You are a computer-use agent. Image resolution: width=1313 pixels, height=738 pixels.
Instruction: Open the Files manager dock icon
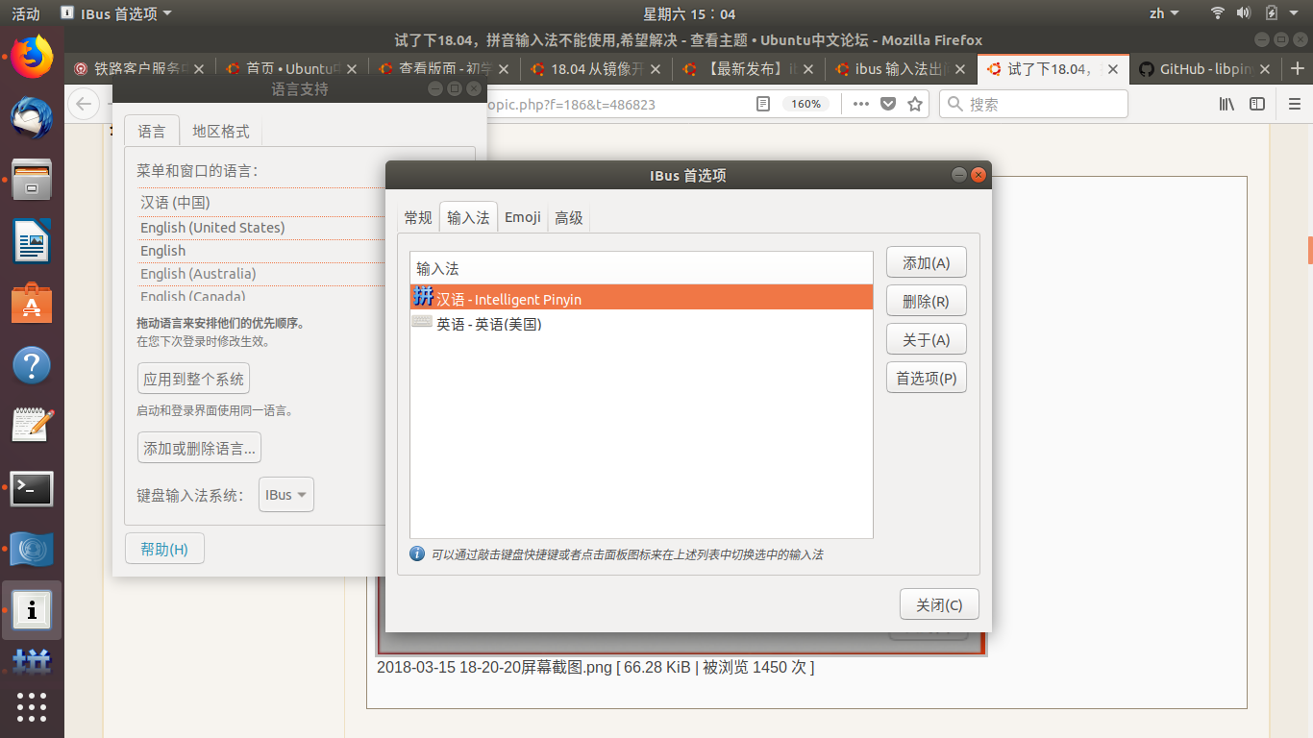click(32, 179)
